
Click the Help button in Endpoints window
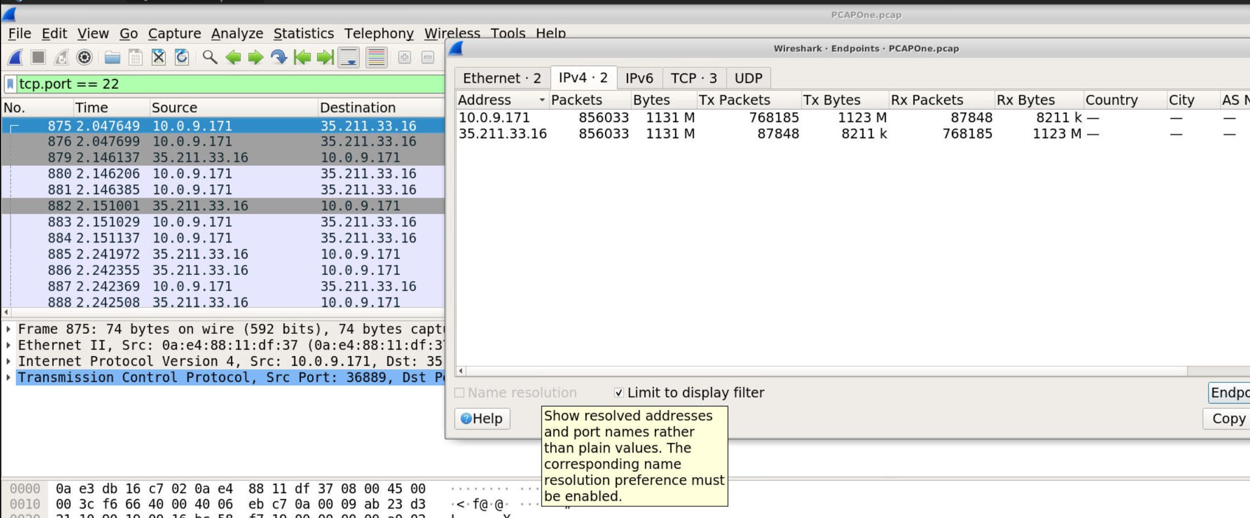[481, 418]
